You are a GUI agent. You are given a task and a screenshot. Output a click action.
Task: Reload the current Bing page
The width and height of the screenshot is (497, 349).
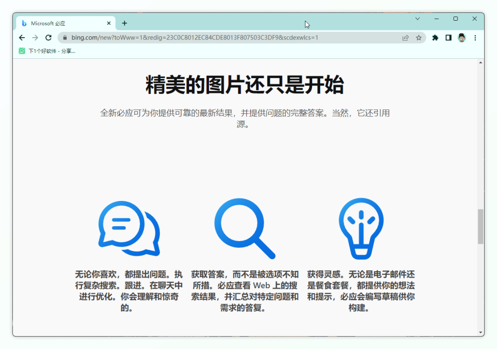pos(48,38)
